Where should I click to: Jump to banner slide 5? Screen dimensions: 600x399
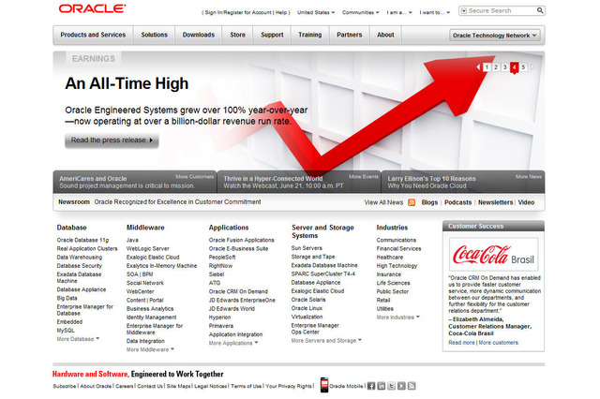click(523, 67)
